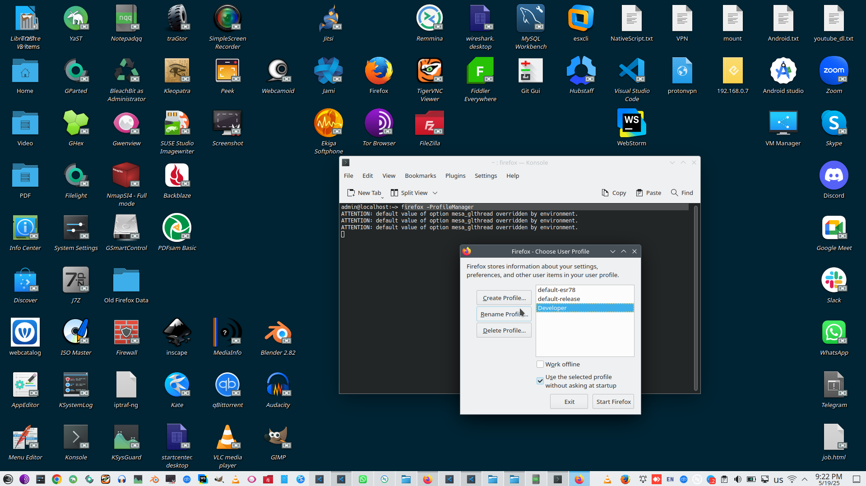This screenshot has width=866, height=486.
Task: Open the Wi-Fi network tray icon
Action: coord(792,479)
